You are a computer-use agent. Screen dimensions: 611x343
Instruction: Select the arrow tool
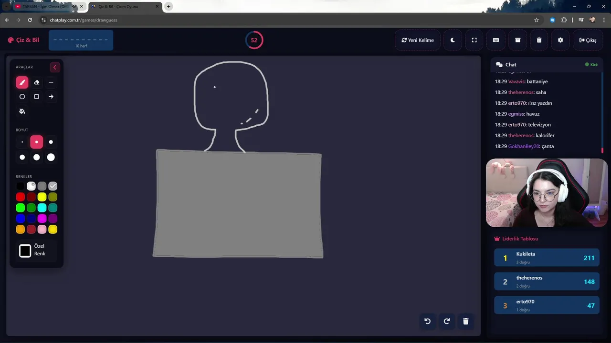pyautogui.click(x=51, y=97)
